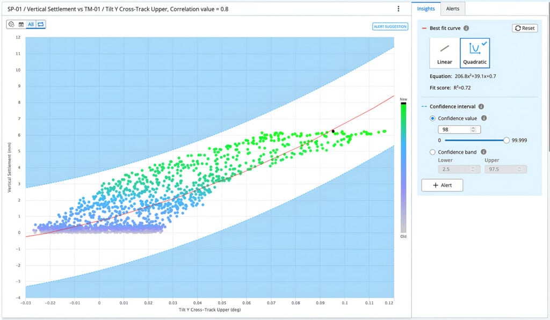Select the Quadratic fit option
550x320 pixels.
point(475,53)
